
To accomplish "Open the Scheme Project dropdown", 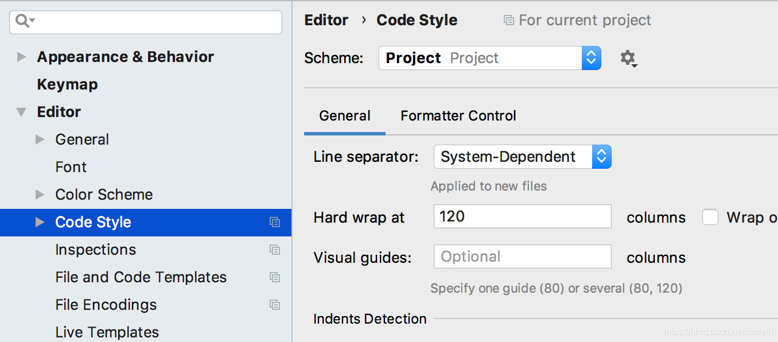I will [x=489, y=58].
